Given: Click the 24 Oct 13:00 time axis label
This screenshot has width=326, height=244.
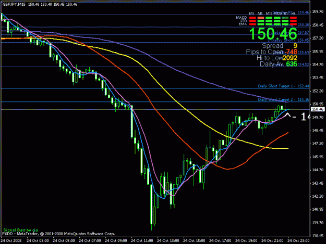Looking at the screenshot, I should 168,241.
